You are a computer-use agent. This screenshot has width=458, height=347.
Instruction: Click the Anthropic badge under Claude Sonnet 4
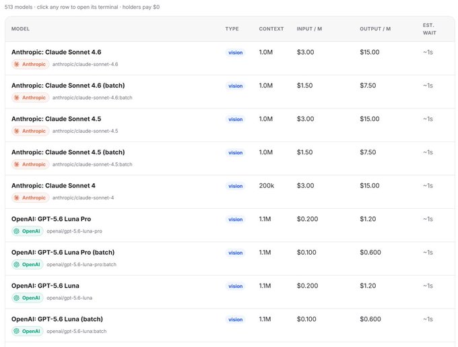pyautogui.click(x=30, y=197)
